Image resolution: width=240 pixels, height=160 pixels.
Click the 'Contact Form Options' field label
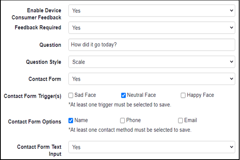pos(35,121)
